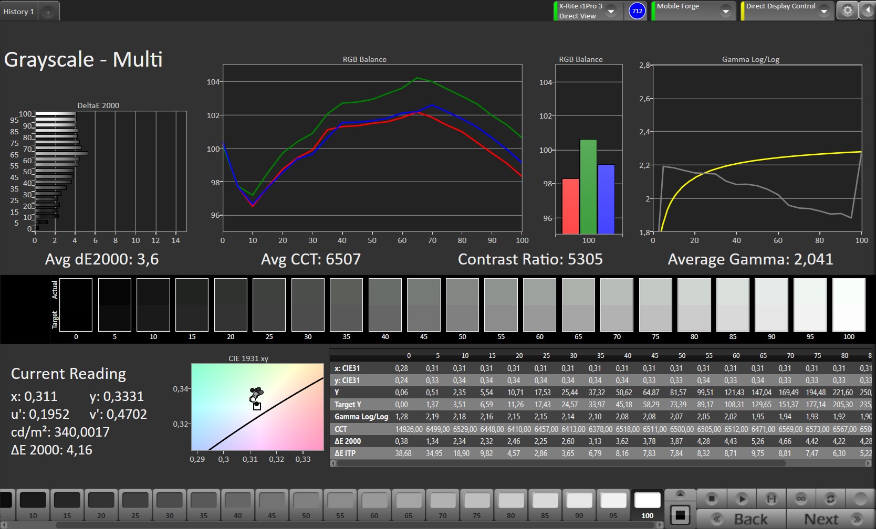Click the Back navigation button
The width and height of the screenshot is (876, 529).
click(x=741, y=519)
